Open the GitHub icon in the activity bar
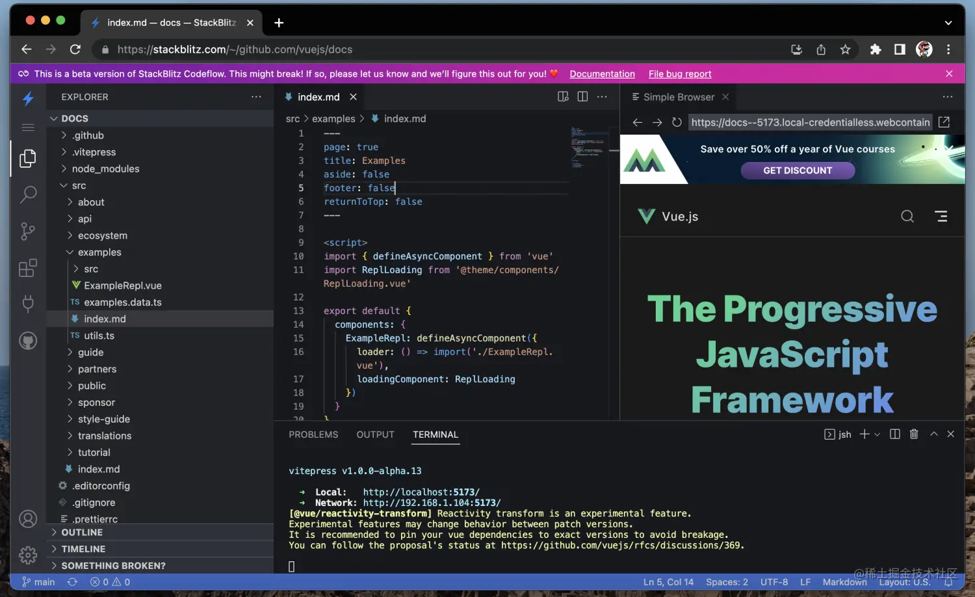Screen dimensions: 975x597 [28, 341]
